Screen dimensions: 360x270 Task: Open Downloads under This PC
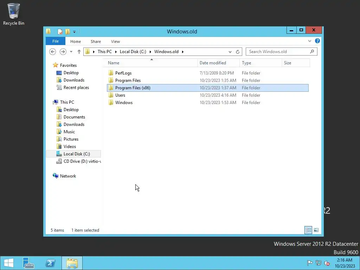(x=74, y=124)
